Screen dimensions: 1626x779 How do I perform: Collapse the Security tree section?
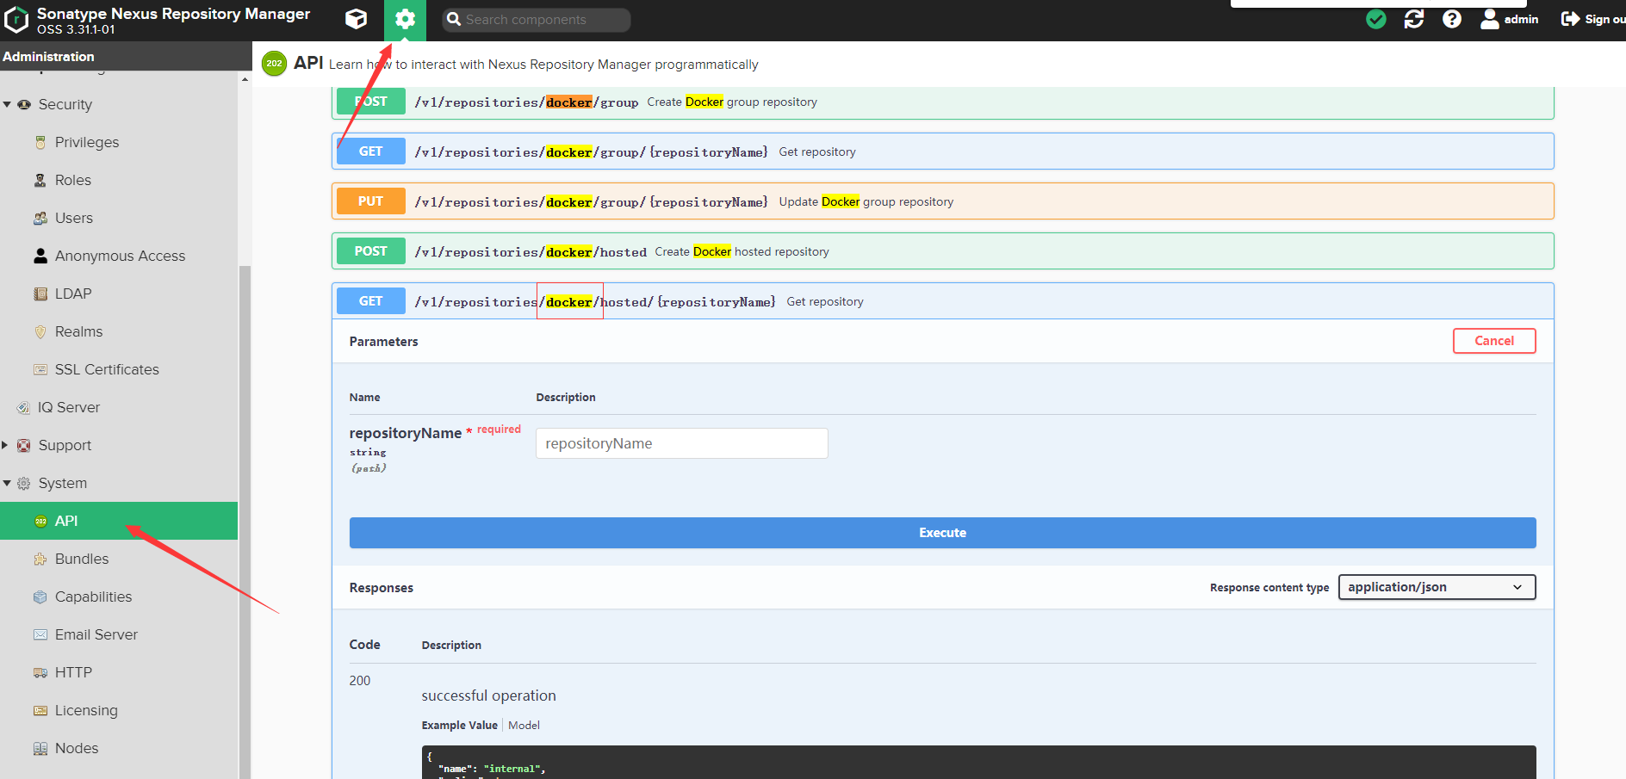tap(7, 104)
